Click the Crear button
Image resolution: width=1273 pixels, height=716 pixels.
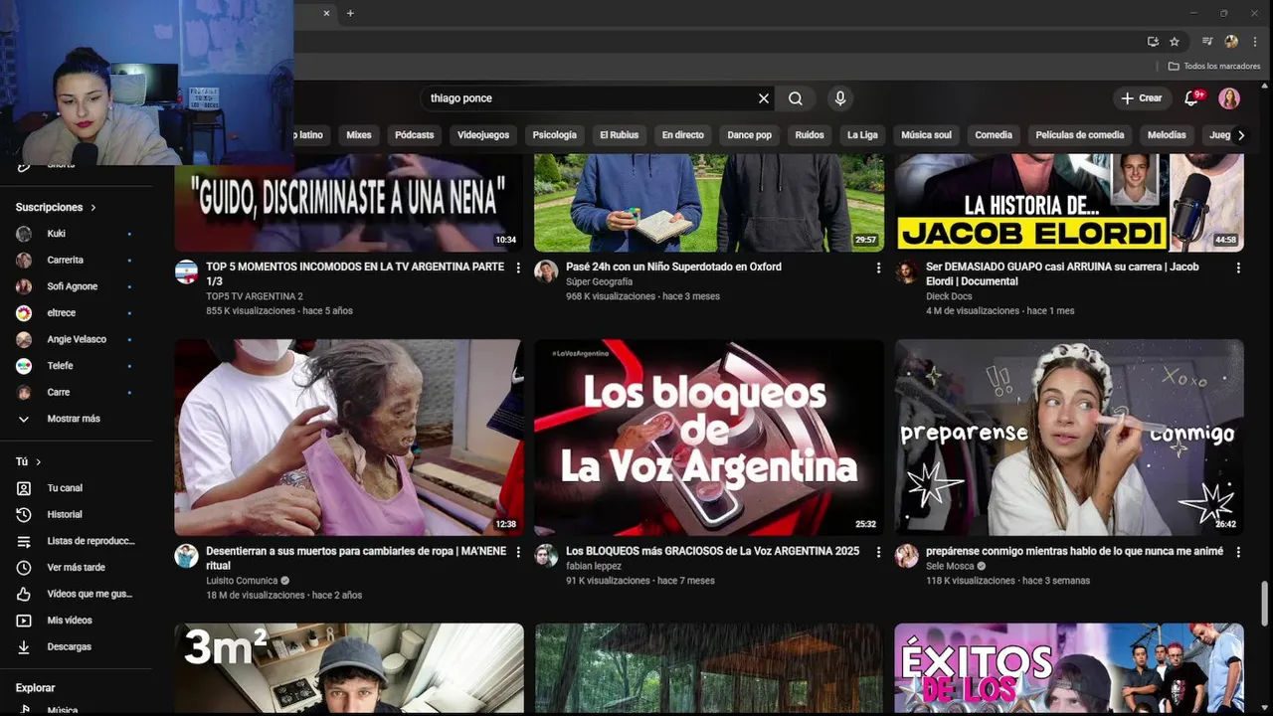1141,98
